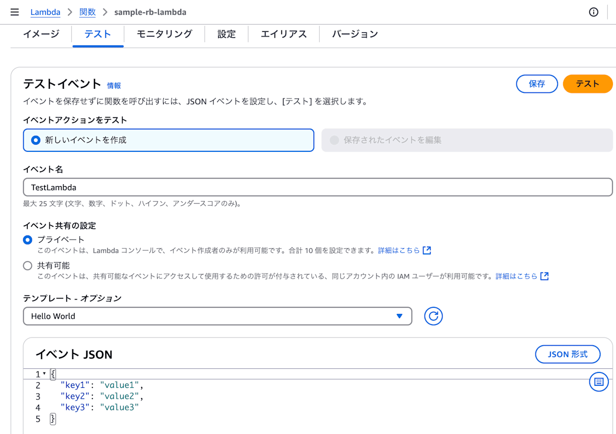Open the Lambda breadcrumb link

coord(45,12)
